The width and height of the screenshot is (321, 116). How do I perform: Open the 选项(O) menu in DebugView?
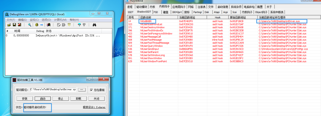click(46, 20)
